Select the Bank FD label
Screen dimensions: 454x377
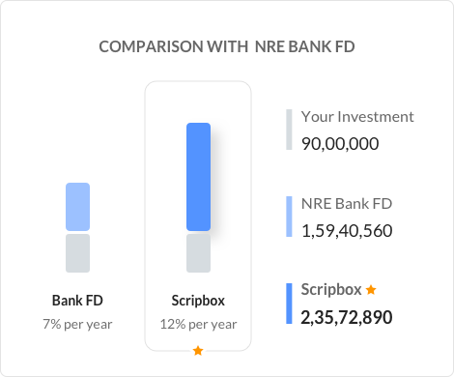tap(77, 301)
